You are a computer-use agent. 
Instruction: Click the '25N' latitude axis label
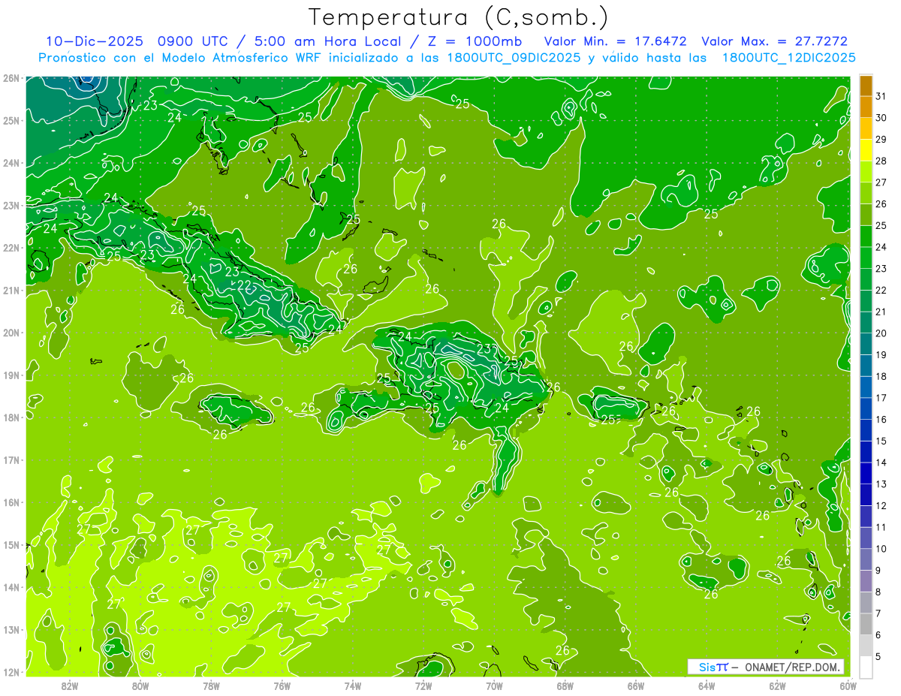coord(10,120)
